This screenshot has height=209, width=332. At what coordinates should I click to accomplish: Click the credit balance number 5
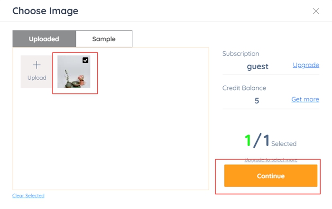point(257,100)
